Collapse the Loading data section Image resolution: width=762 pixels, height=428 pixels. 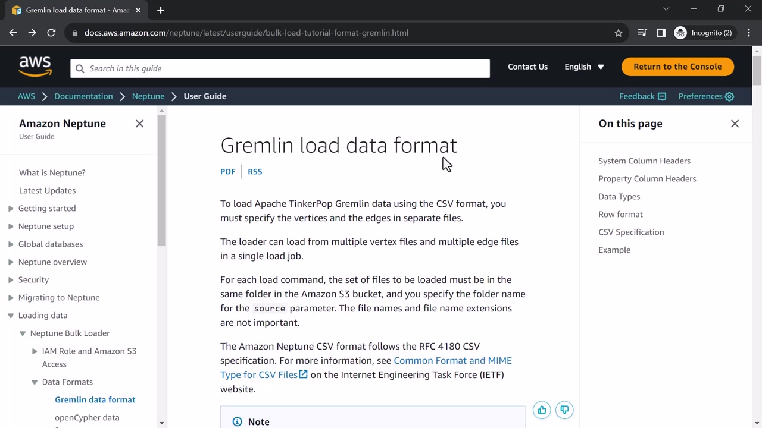(x=11, y=316)
